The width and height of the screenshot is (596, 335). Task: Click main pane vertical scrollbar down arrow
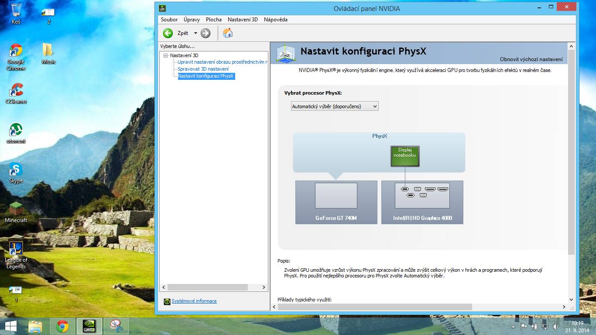[572, 300]
